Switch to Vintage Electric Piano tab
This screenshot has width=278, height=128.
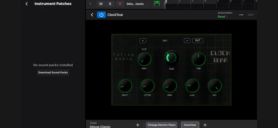(162, 125)
